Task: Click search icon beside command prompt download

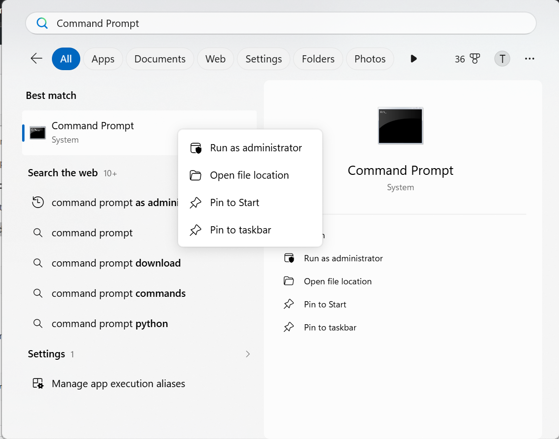Action: pos(38,263)
